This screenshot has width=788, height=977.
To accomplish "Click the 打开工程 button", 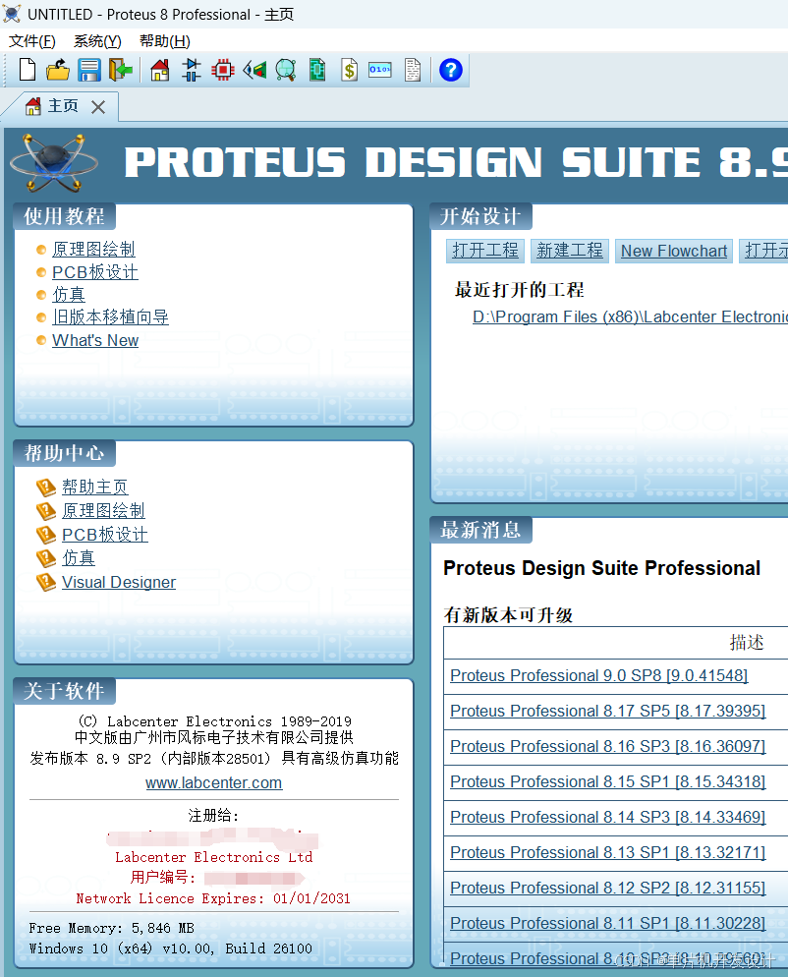I will click(x=485, y=251).
